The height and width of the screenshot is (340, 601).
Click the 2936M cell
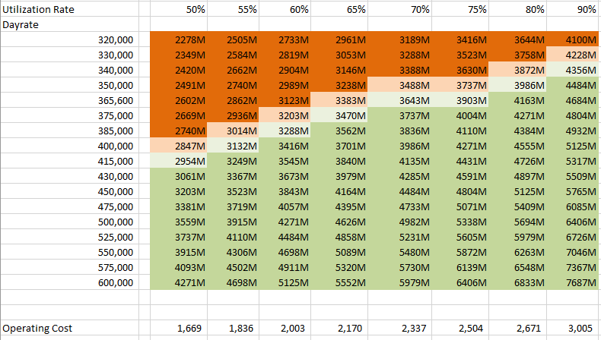233,115
